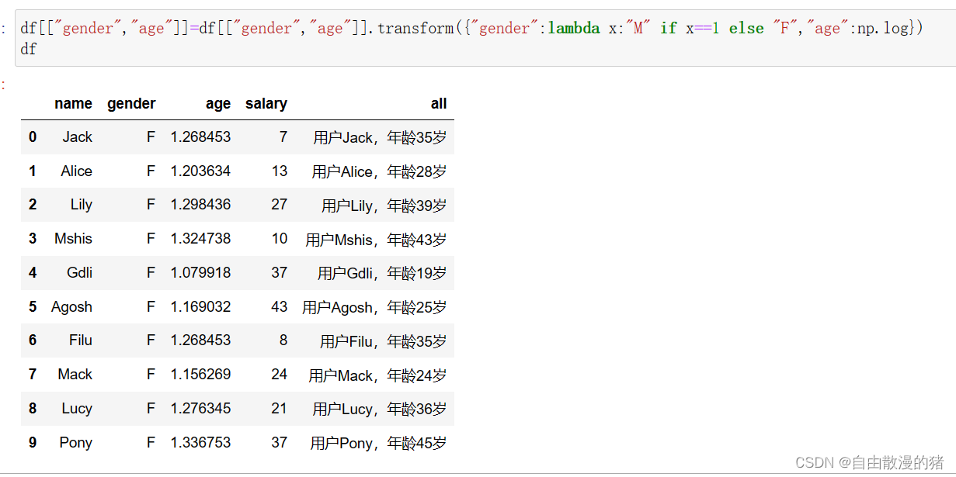Screen dimensions: 956x477
Task: Click the name cell "Mshis"
Action: (x=74, y=239)
